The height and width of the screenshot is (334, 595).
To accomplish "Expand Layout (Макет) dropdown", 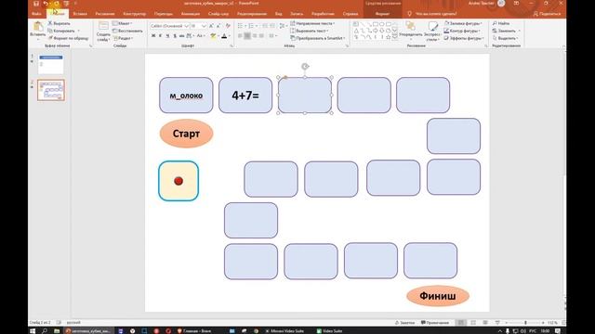I will pyautogui.click(x=123, y=23).
